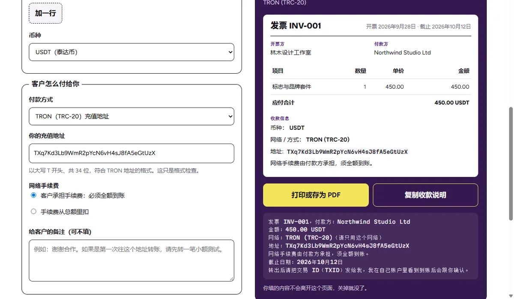514x299 pixels.
Task: Click the 给客户的备注 textarea
Action: [x=131, y=260]
